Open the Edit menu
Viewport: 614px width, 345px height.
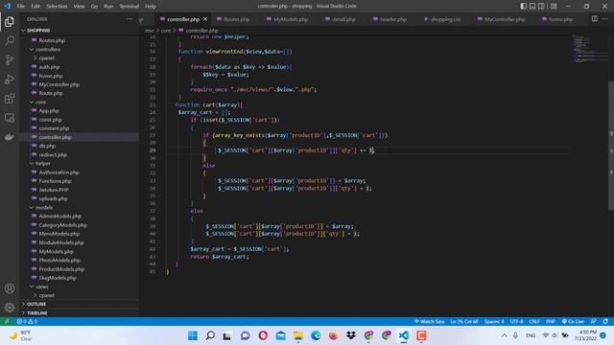pos(35,7)
